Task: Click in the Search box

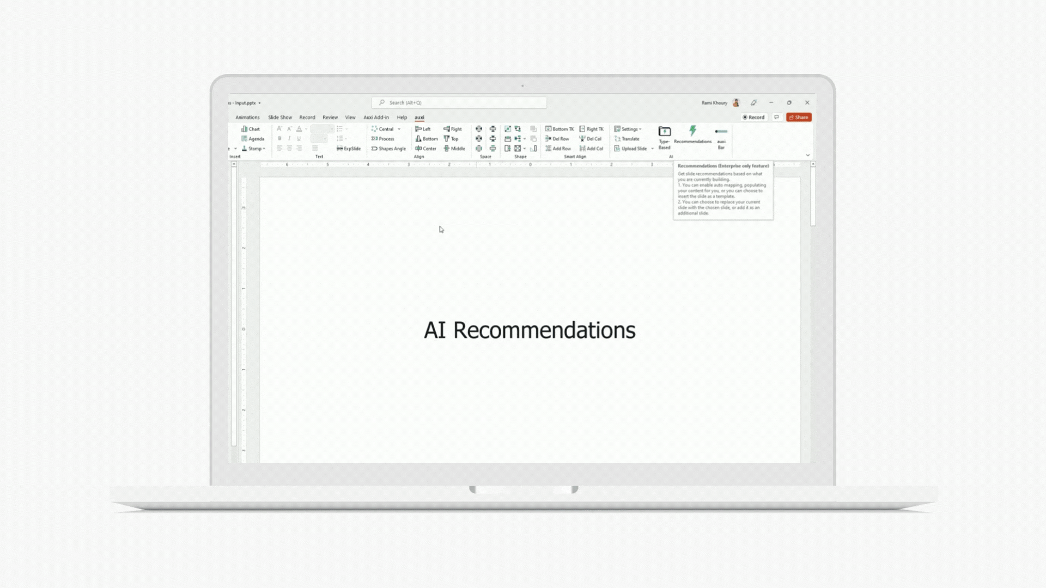Action: point(459,102)
